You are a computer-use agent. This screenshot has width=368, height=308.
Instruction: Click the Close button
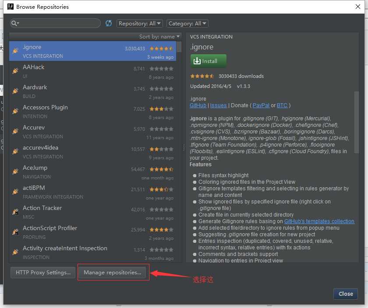[346, 294]
